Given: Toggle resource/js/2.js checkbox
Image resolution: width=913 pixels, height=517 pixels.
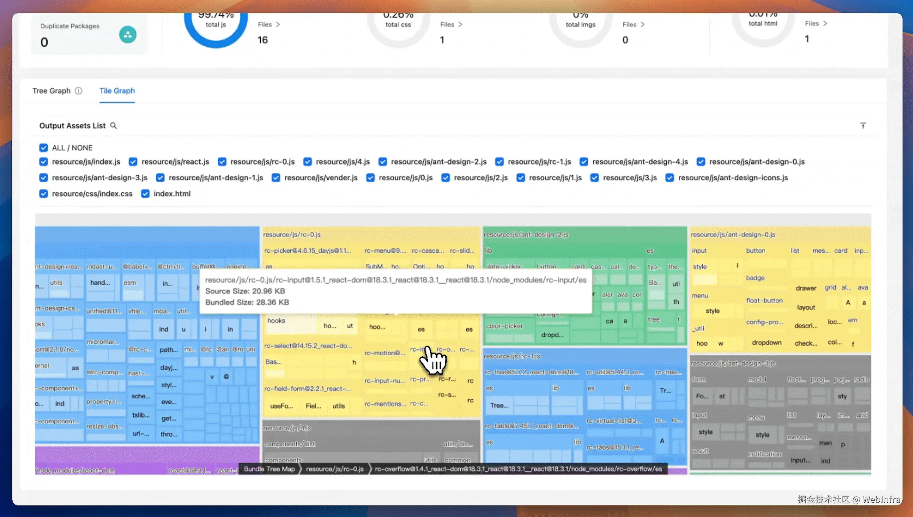Looking at the screenshot, I should [446, 178].
